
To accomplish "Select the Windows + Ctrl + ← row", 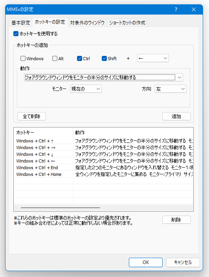I will point(103,161).
